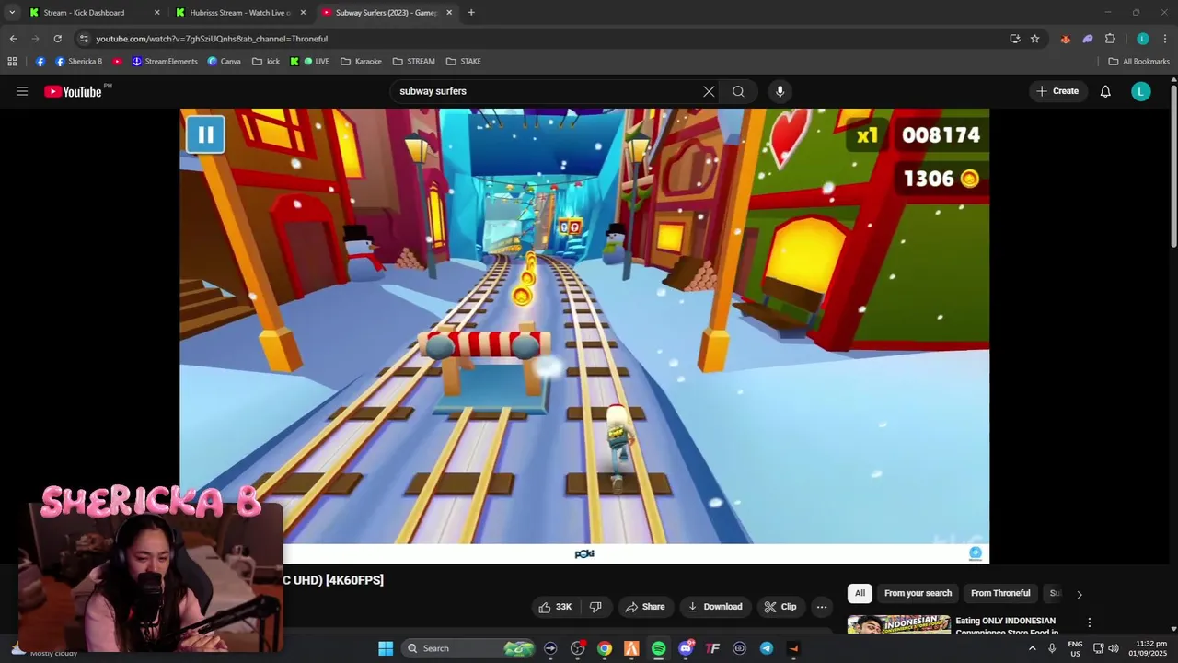The height and width of the screenshot is (663, 1178).
Task: Open the Windows Start menu
Action: point(386,648)
